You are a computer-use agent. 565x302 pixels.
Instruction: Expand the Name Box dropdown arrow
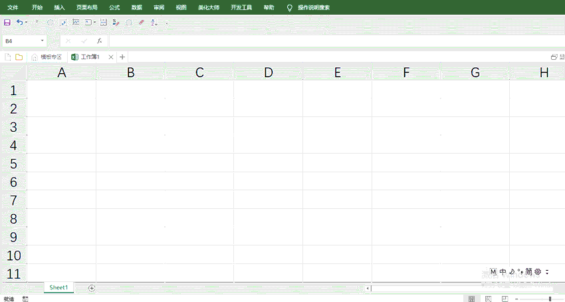[43, 41]
